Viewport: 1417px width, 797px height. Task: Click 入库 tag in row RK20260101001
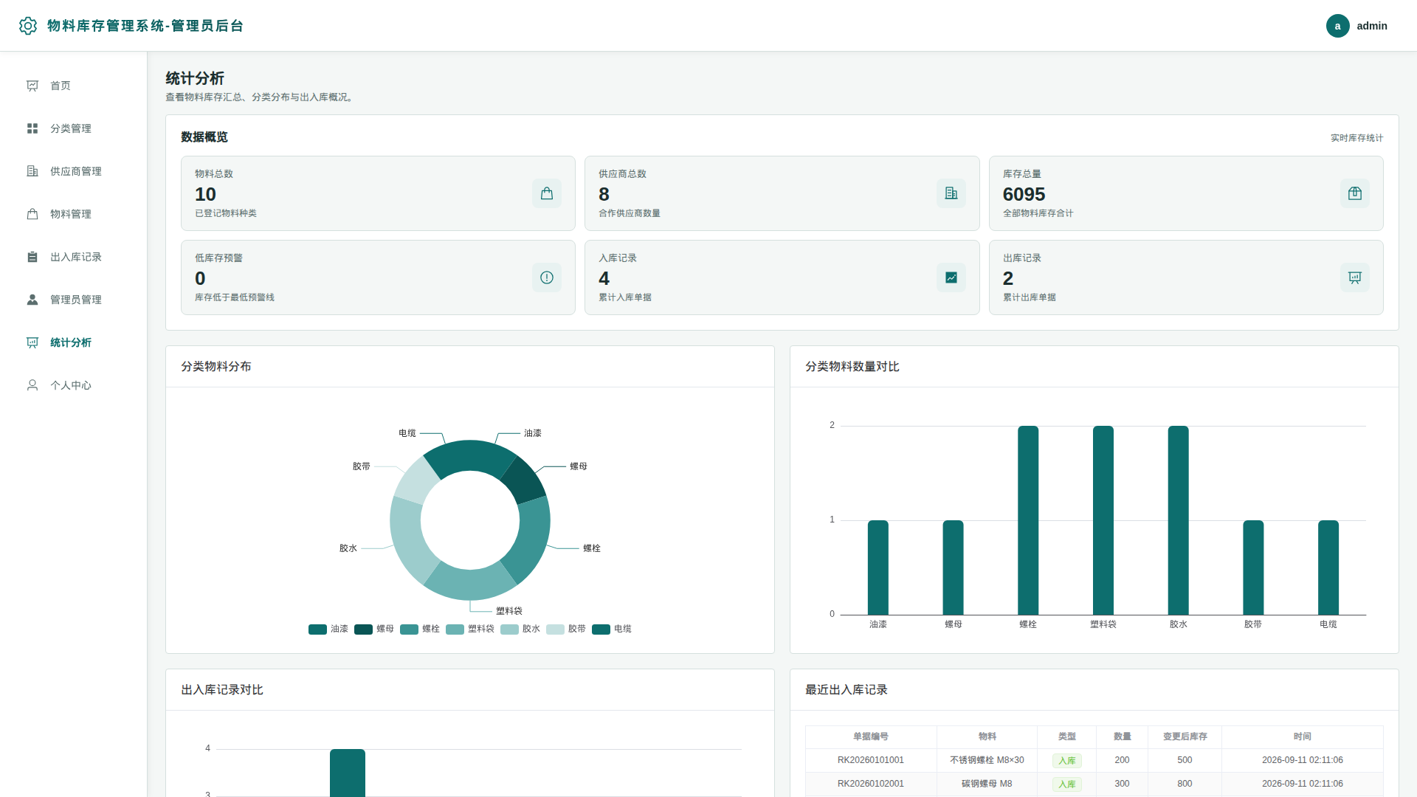tap(1066, 761)
